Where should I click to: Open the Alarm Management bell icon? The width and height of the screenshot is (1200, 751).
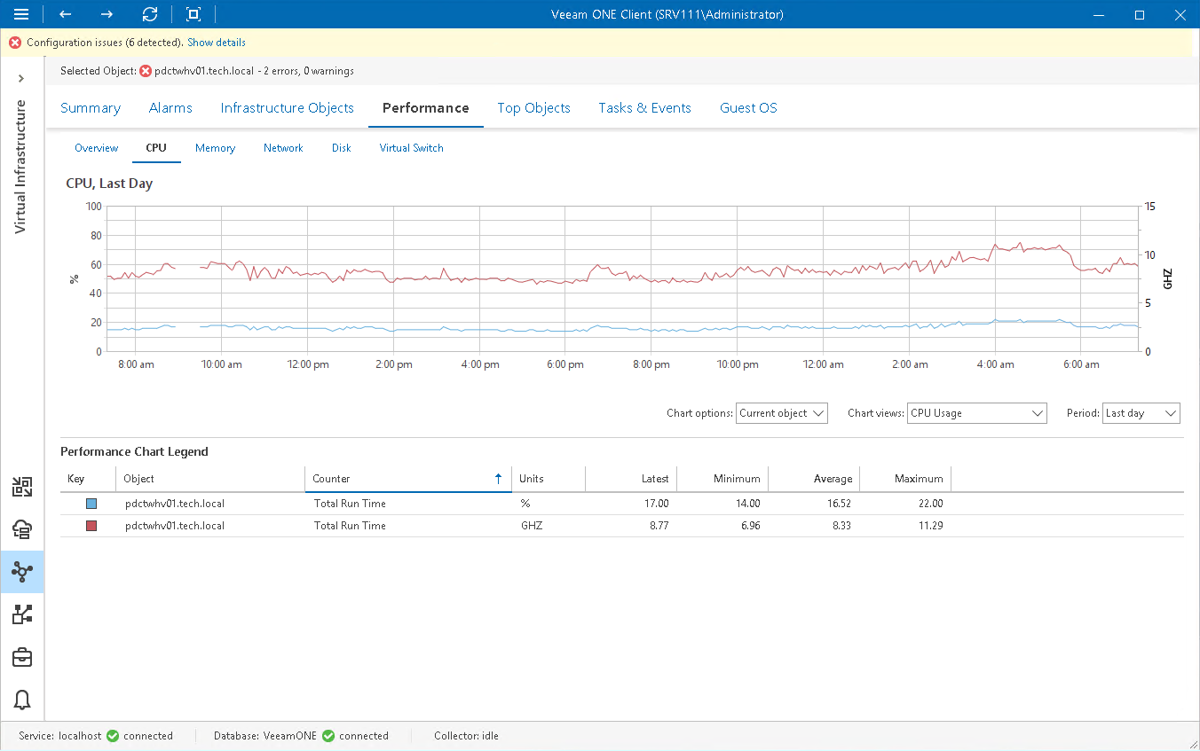tap(22, 700)
